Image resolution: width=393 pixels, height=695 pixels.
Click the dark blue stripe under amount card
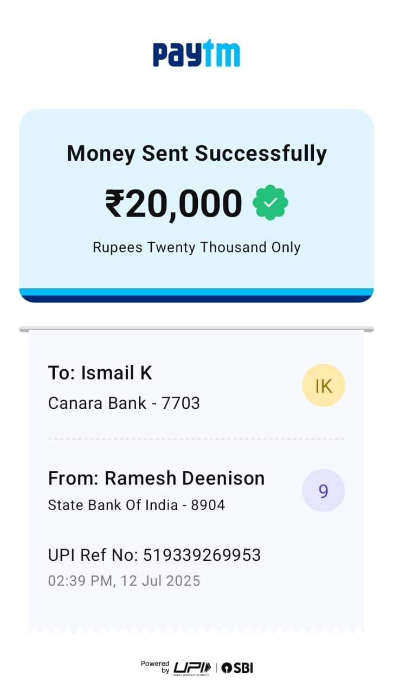[196, 299]
